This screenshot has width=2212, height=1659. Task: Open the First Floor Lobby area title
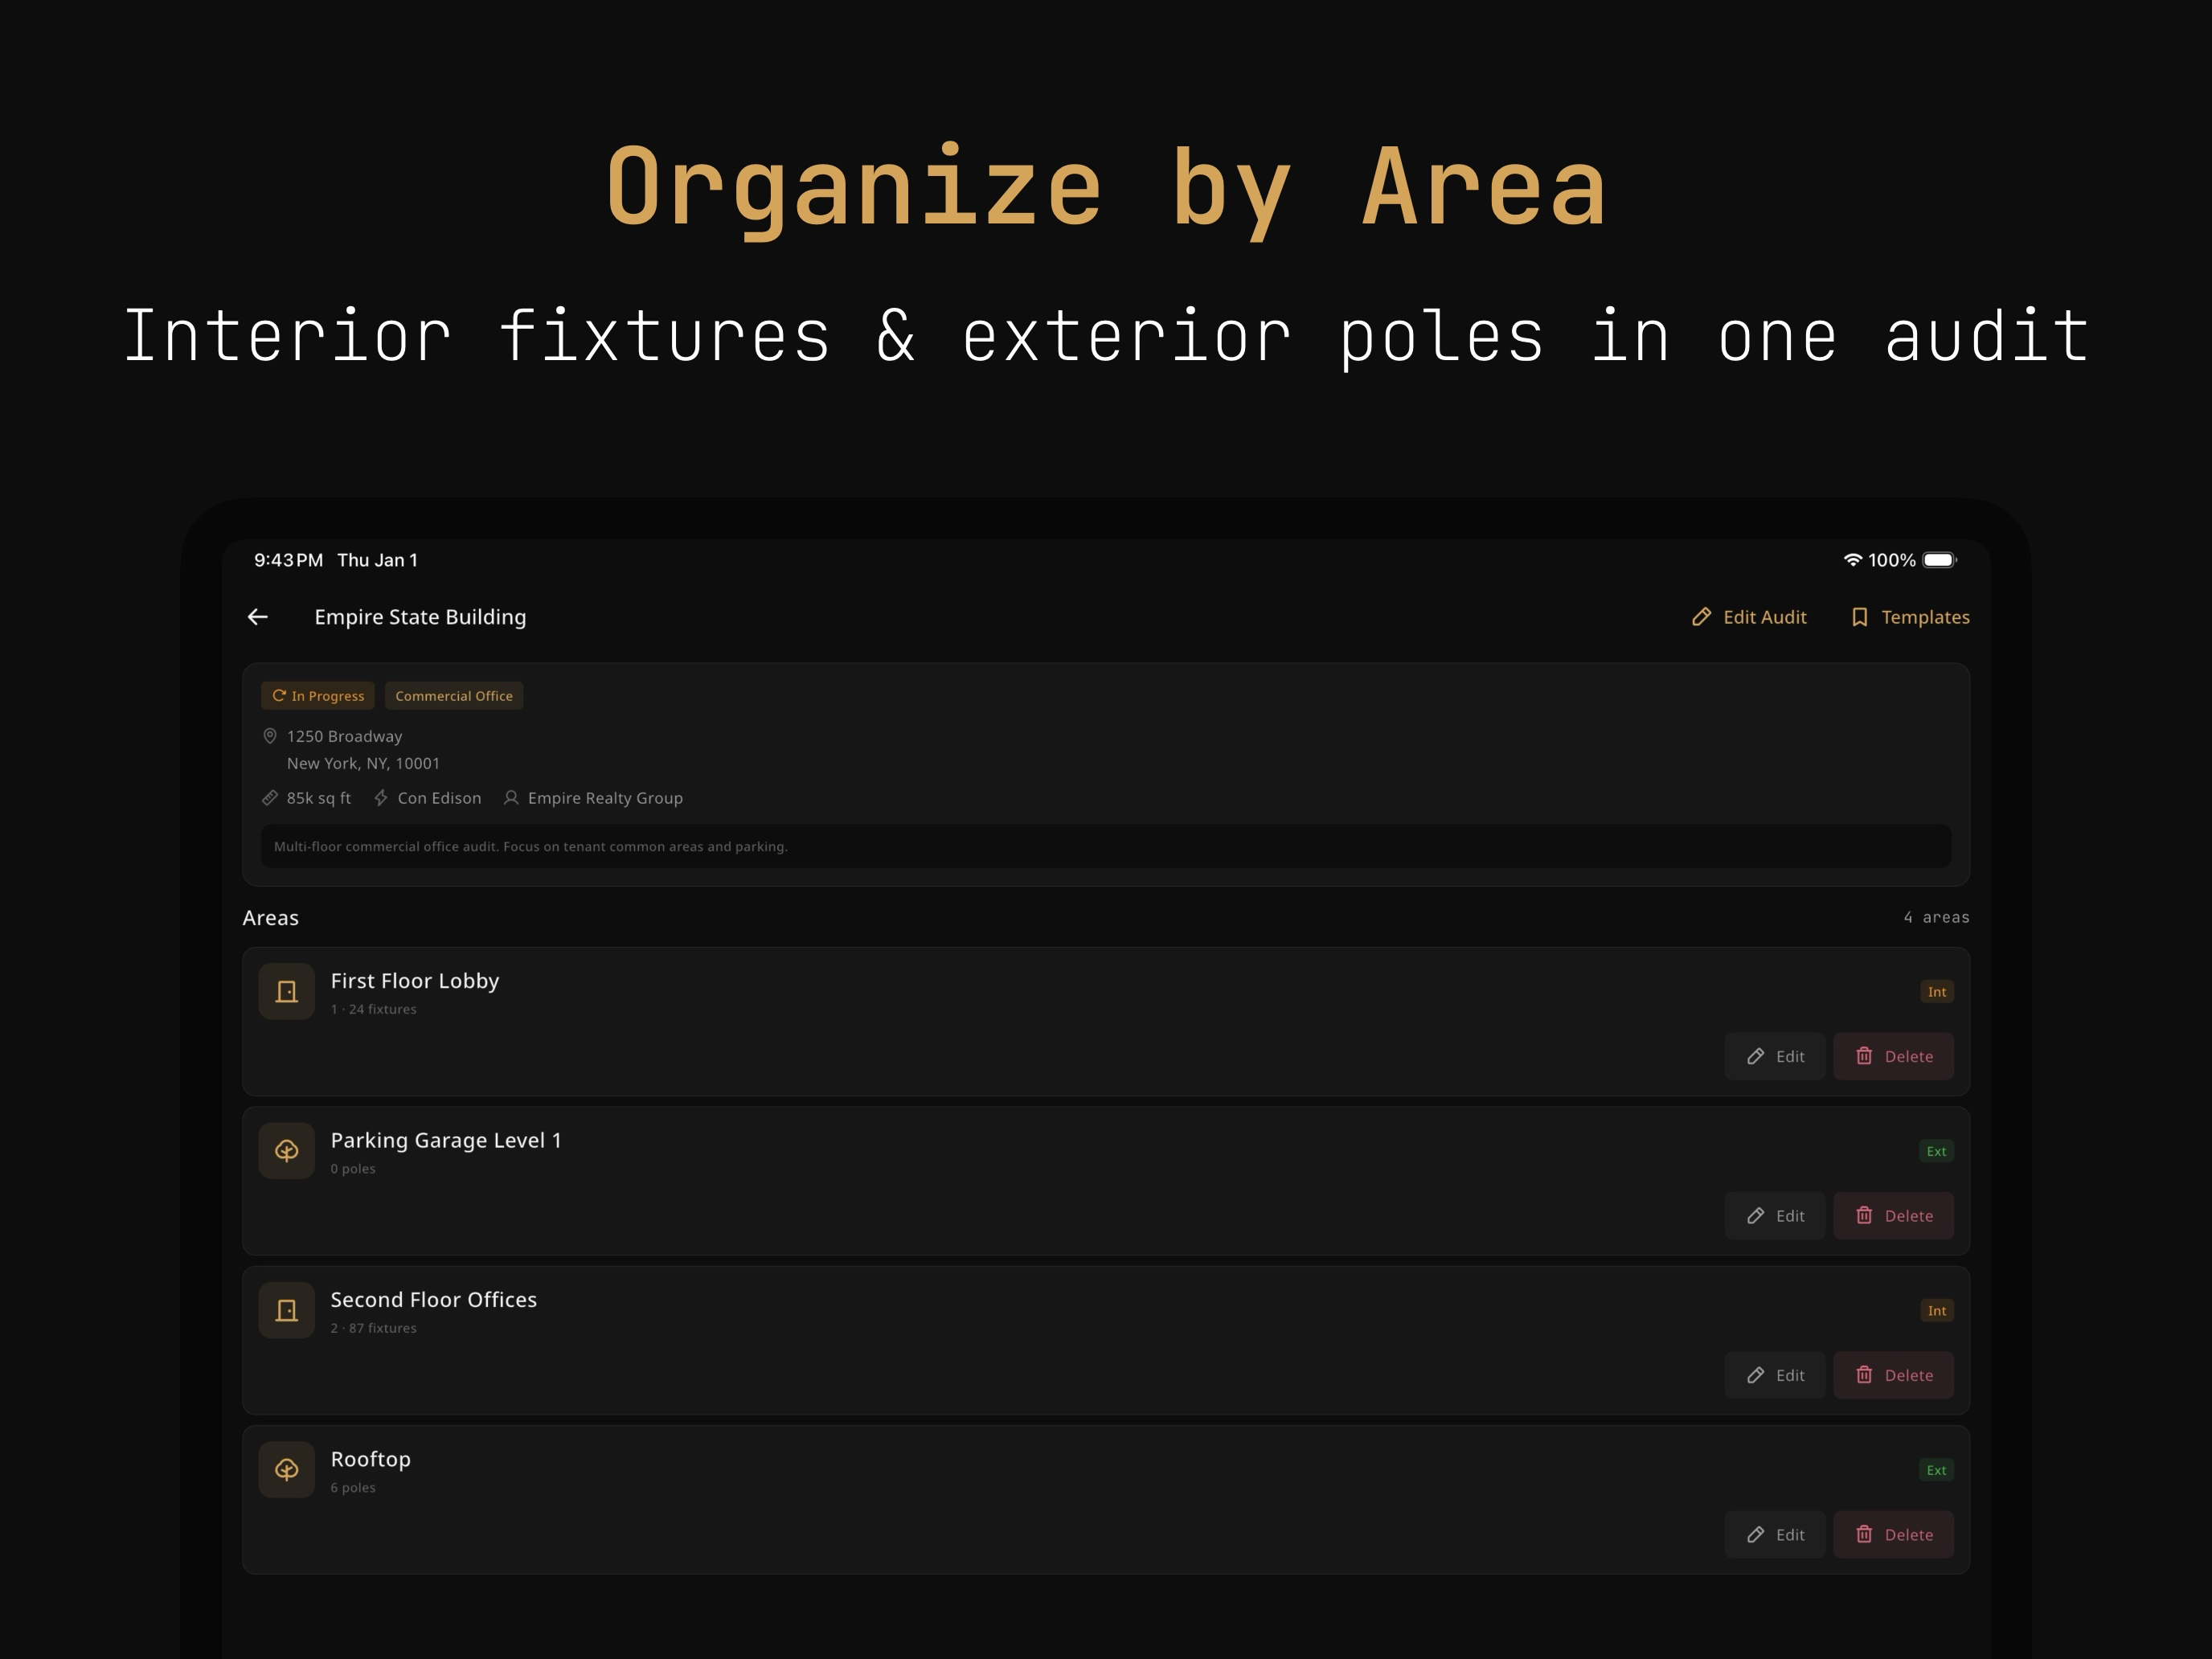pos(415,981)
